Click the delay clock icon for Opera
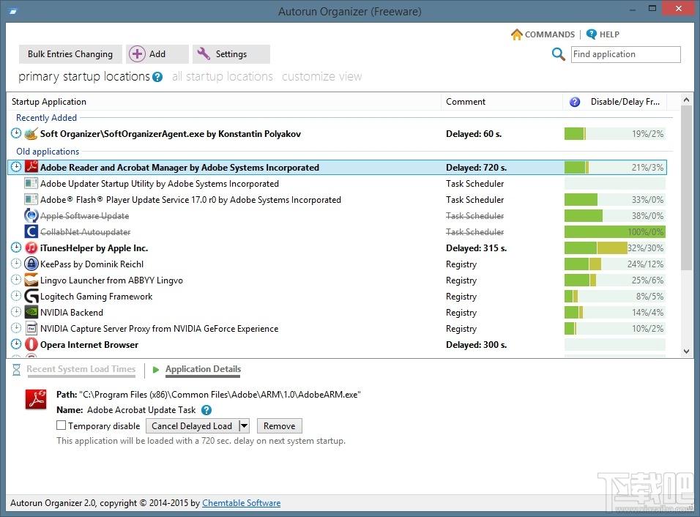Screen dimensions: 700x517 coord(16,343)
